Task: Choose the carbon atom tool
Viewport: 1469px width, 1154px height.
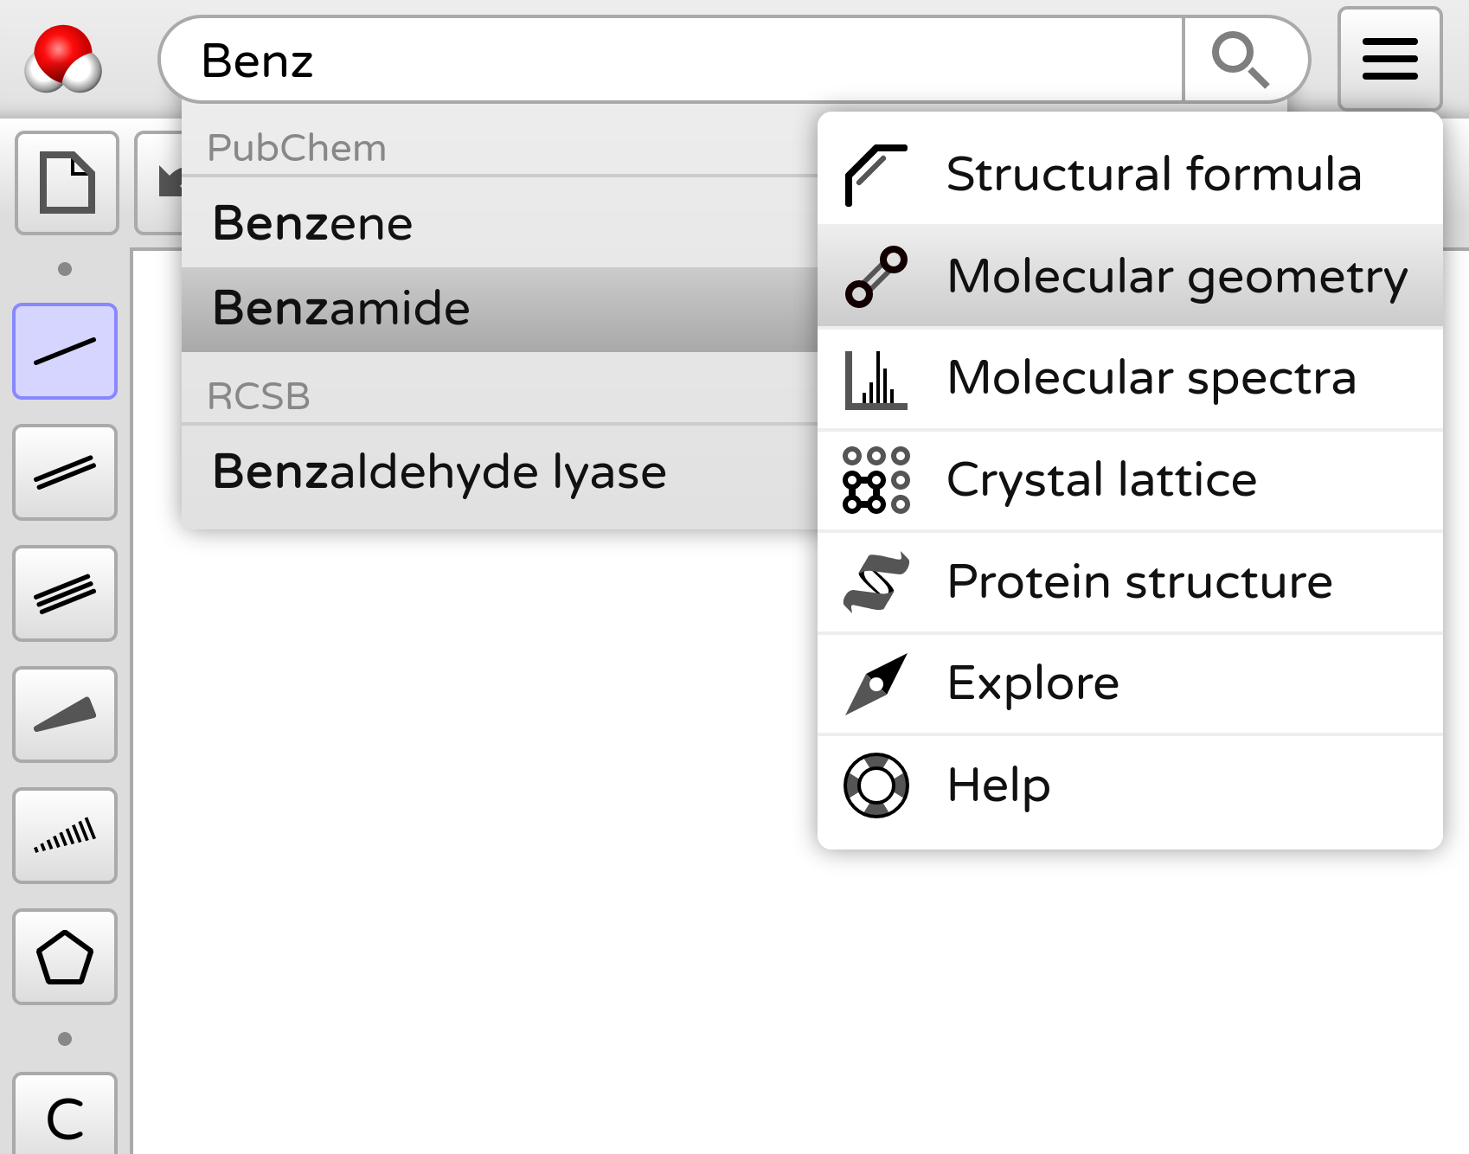Action: pyautogui.click(x=65, y=1118)
